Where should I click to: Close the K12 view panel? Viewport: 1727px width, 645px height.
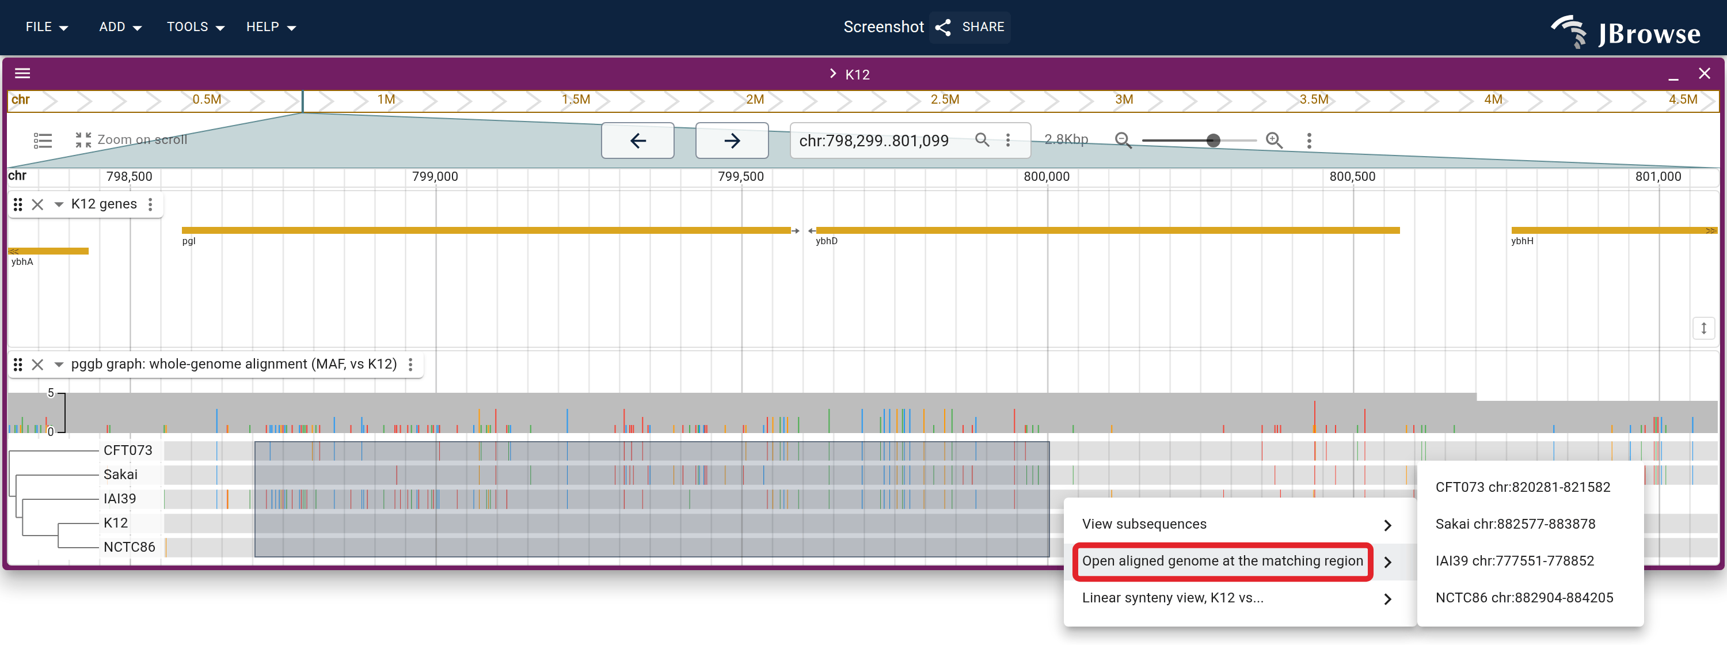(1704, 74)
